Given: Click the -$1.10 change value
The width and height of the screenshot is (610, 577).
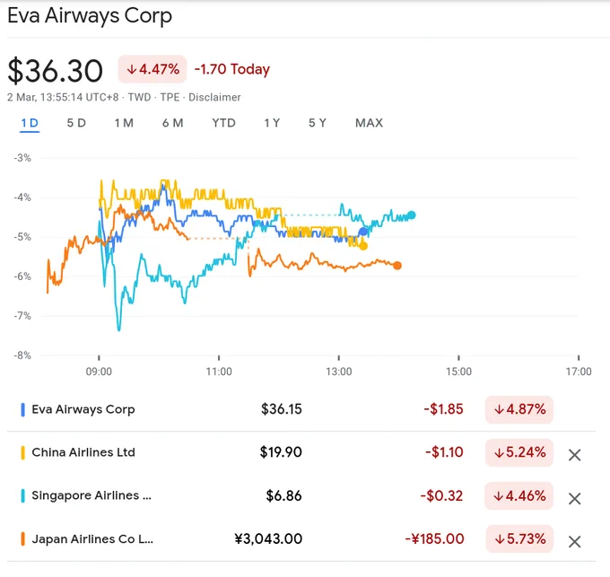Looking at the screenshot, I should 444,452.
